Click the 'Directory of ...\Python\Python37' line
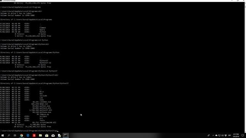 pos(34,84)
